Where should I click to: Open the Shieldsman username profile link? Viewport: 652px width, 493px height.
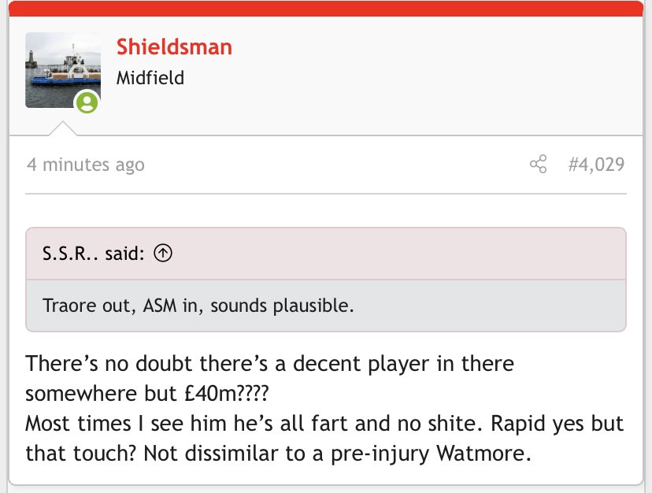174,46
